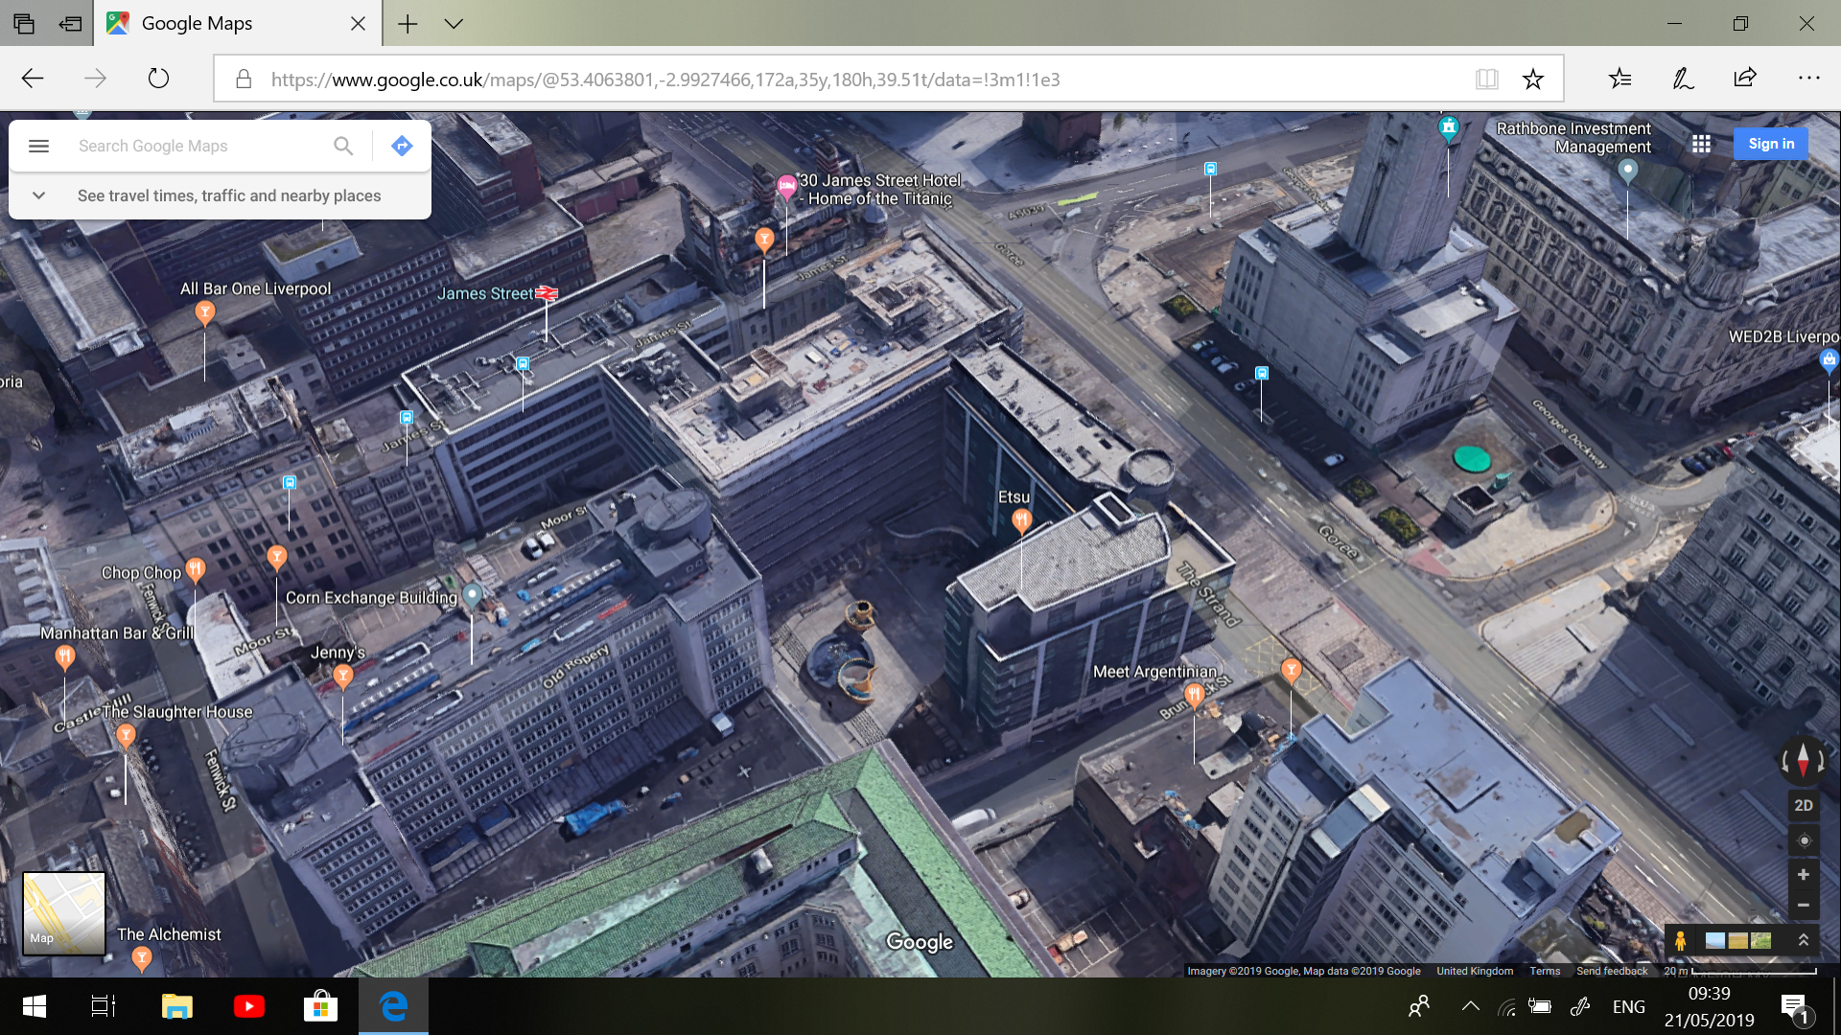Select the All Bar One Liverpool pin

(204, 312)
